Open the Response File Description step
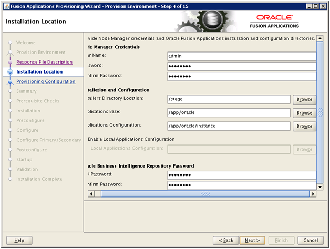Screen dimensions: 330x249 coord(45,62)
